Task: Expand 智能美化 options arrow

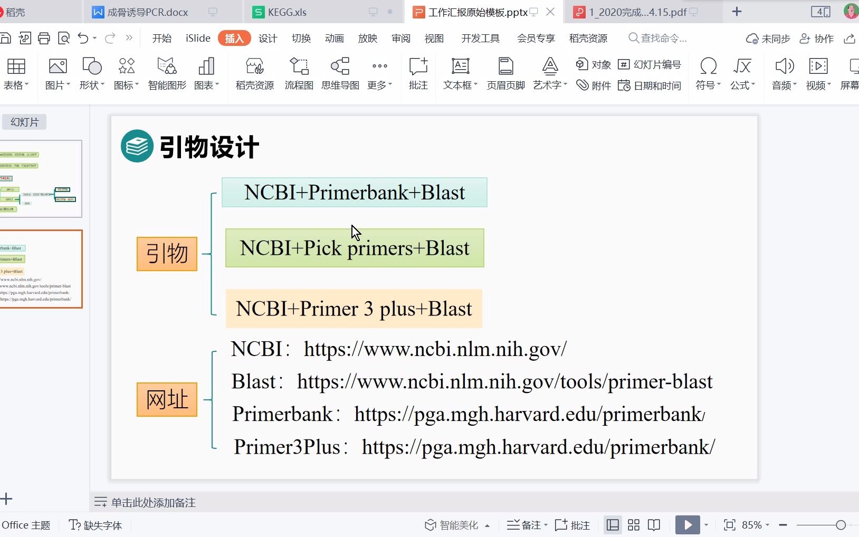Action: click(487, 525)
